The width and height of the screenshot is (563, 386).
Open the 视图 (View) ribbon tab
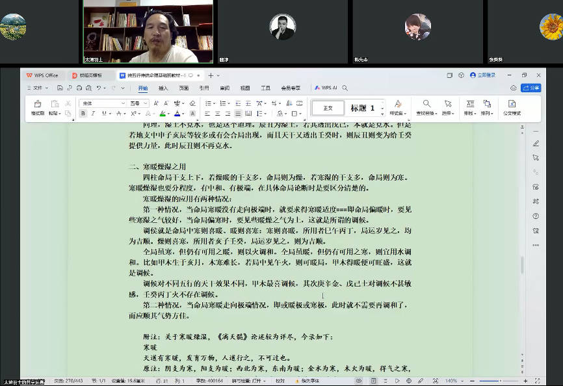(x=245, y=88)
